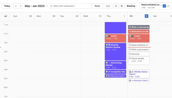Click lock icon on Write a cold email
Screen dimensions: 172x98
tap(148, 27)
